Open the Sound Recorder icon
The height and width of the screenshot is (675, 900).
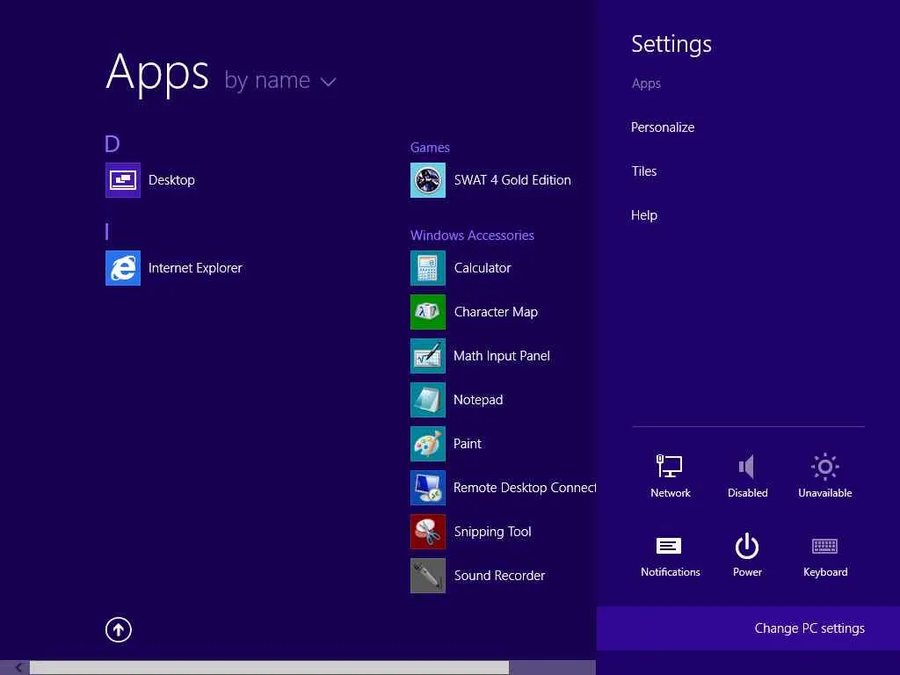point(428,576)
